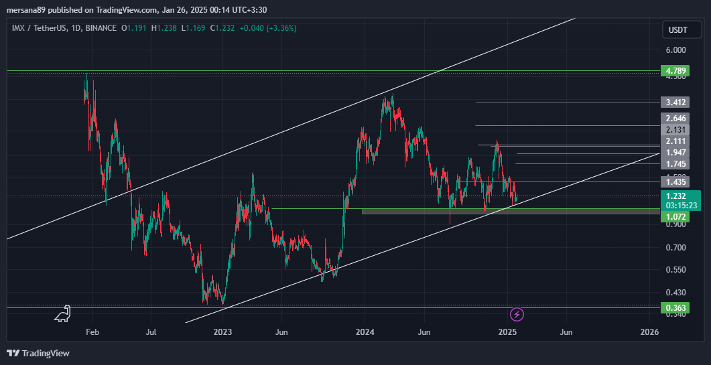
Task: Click the 0.700 price axis value
Action: pos(675,248)
